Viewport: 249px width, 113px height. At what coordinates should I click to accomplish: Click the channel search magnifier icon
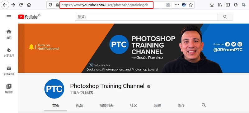pyautogui.click(x=204, y=105)
